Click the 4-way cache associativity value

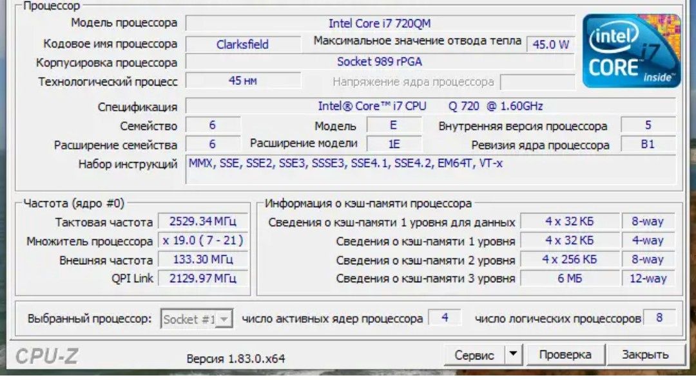(648, 240)
